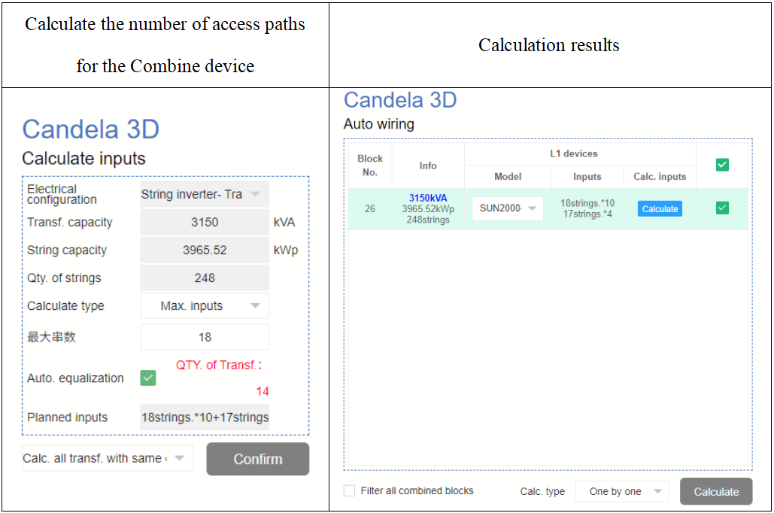The width and height of the screenshot is (774, 513).
Task: Click the String capacity field 3965.52
Action: (x=204, y=250)
